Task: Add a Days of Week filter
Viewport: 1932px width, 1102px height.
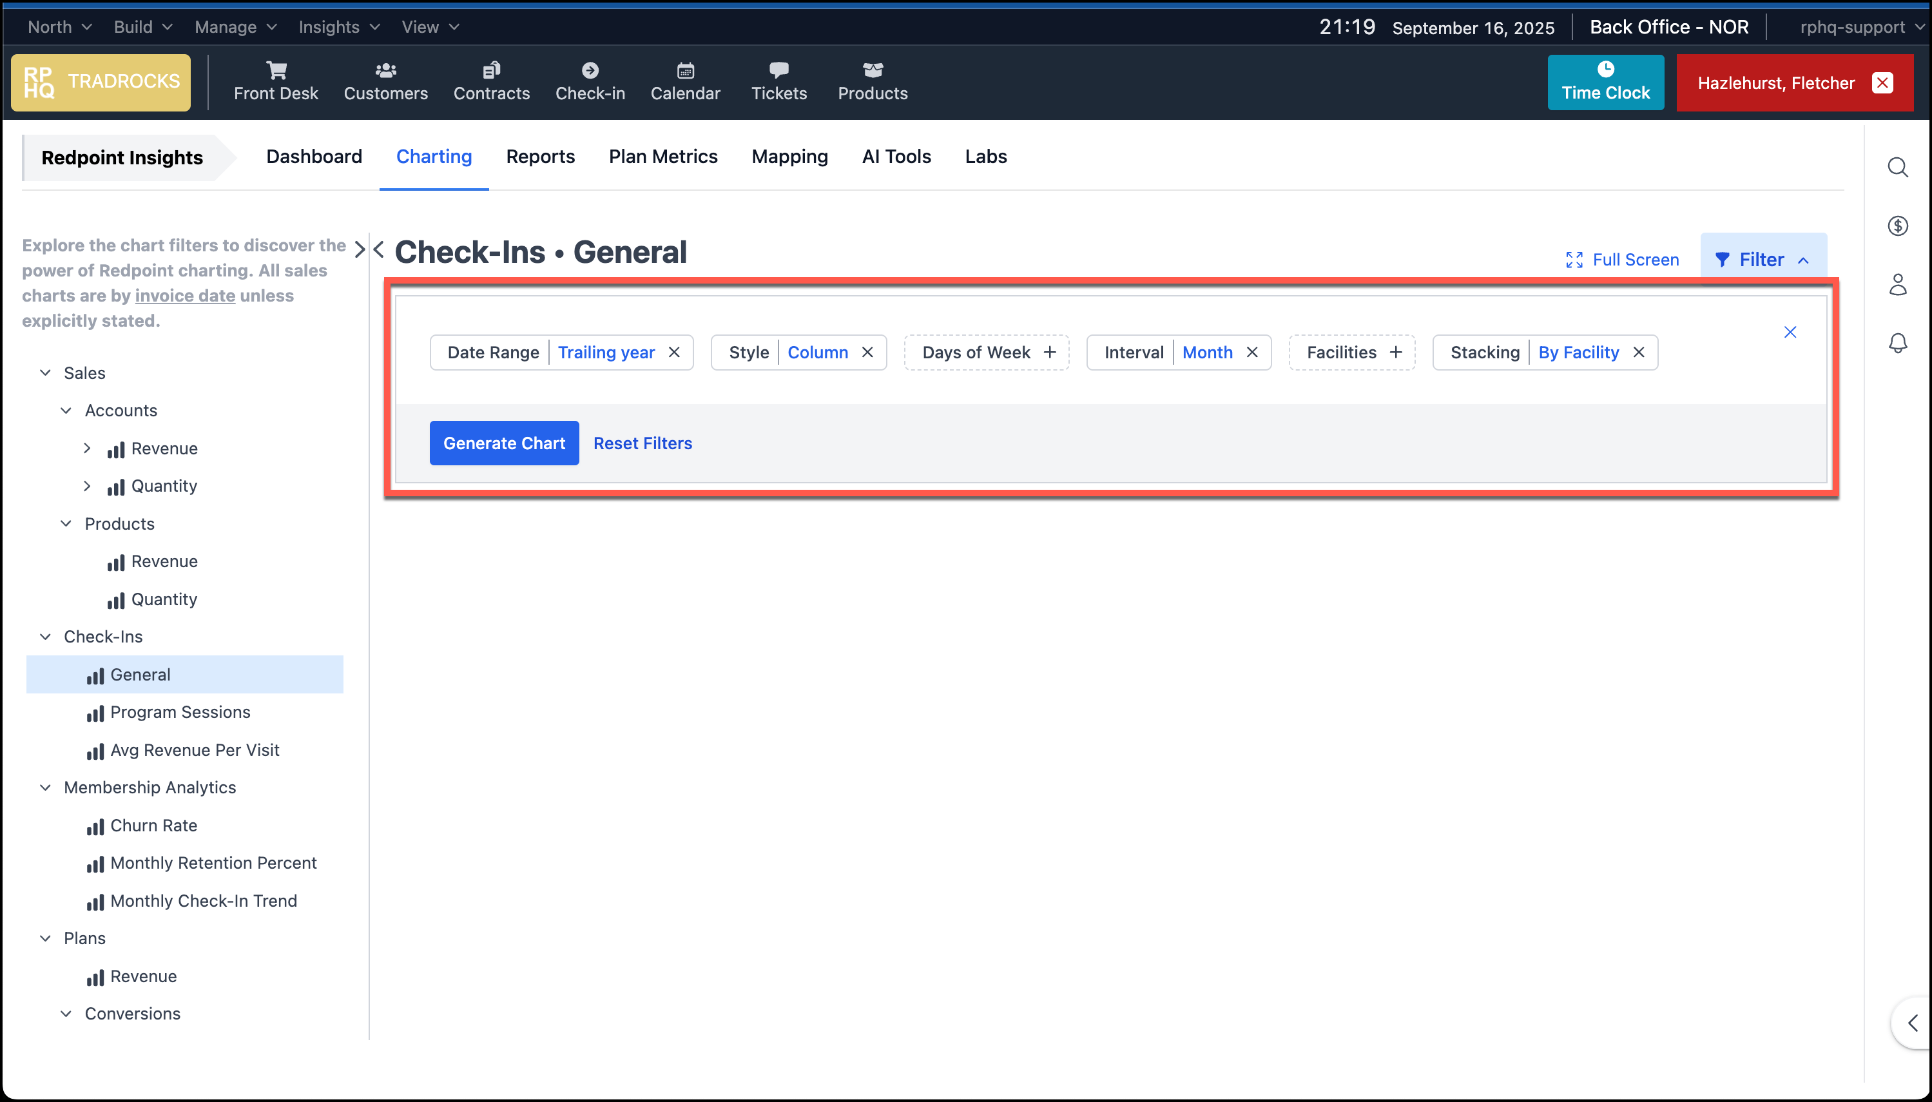Action: [1050, 353]
